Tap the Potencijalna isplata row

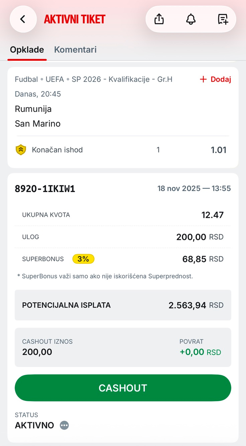(x=123, y=305)
